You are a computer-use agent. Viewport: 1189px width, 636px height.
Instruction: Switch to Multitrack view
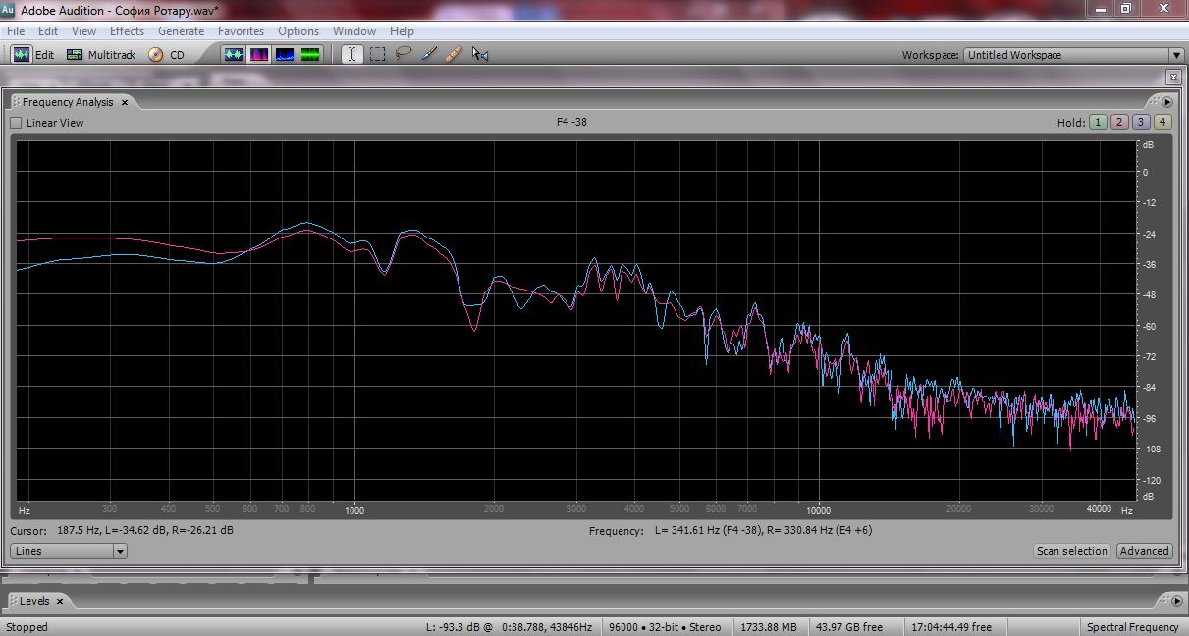tap(101, 55)
